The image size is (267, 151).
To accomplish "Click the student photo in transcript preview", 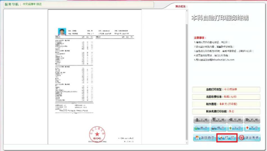I will click(x=62, y=32).
